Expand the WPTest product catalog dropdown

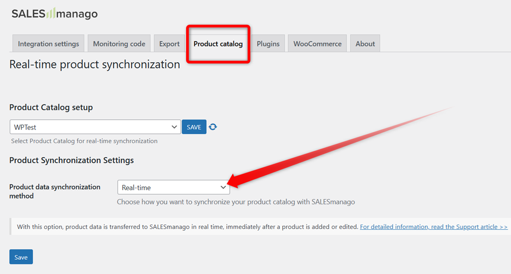(95, 127)
